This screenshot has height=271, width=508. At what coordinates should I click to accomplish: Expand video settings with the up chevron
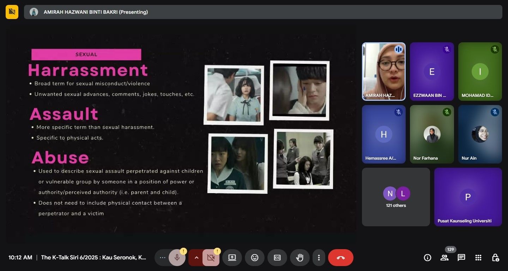tap(196, 258)
